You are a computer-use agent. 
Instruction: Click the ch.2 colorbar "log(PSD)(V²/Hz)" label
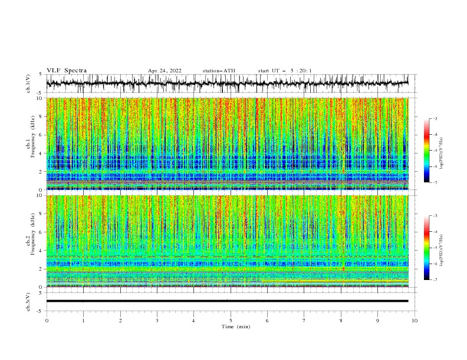point(442,251)
